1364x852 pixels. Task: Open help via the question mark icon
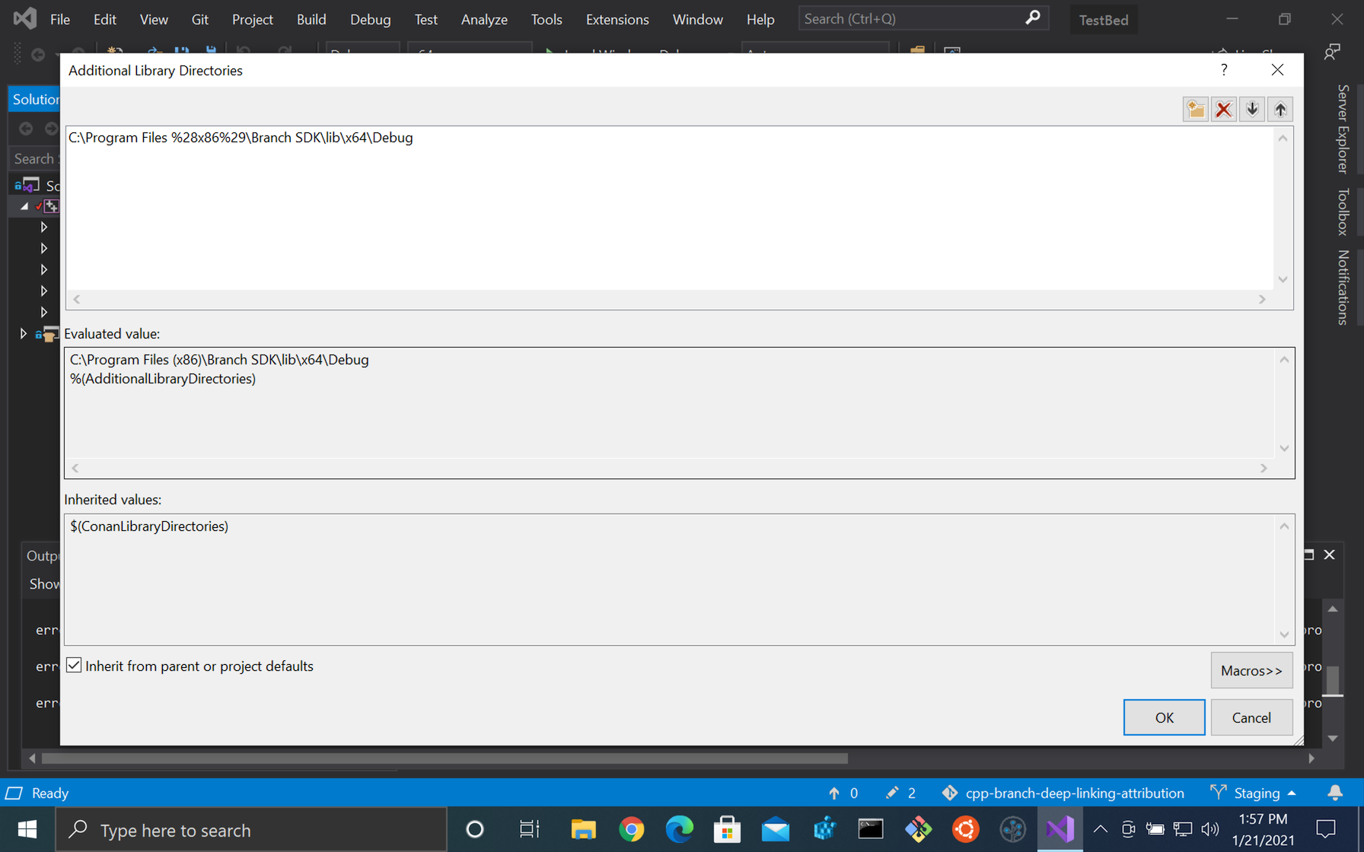tap(1223, 69)
